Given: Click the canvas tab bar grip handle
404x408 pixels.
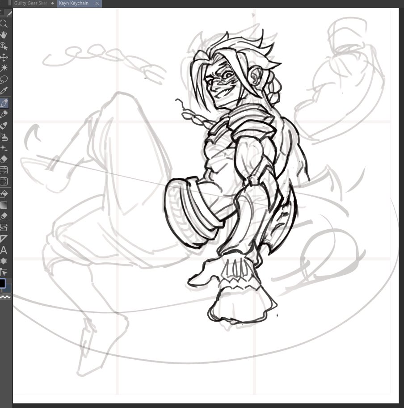Looking at the screenshot, I should point(10,4).
